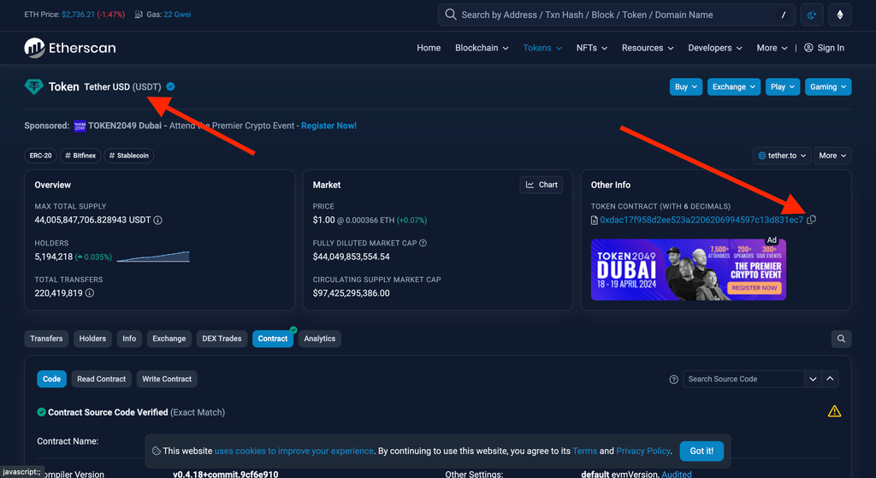
Task: Click the Bitfinex tag
Action: [x=80, y=156]
